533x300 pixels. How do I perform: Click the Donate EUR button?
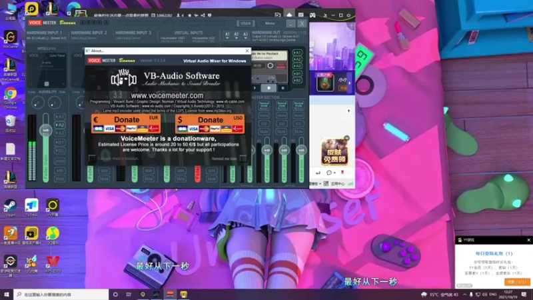tap(126, 123)
